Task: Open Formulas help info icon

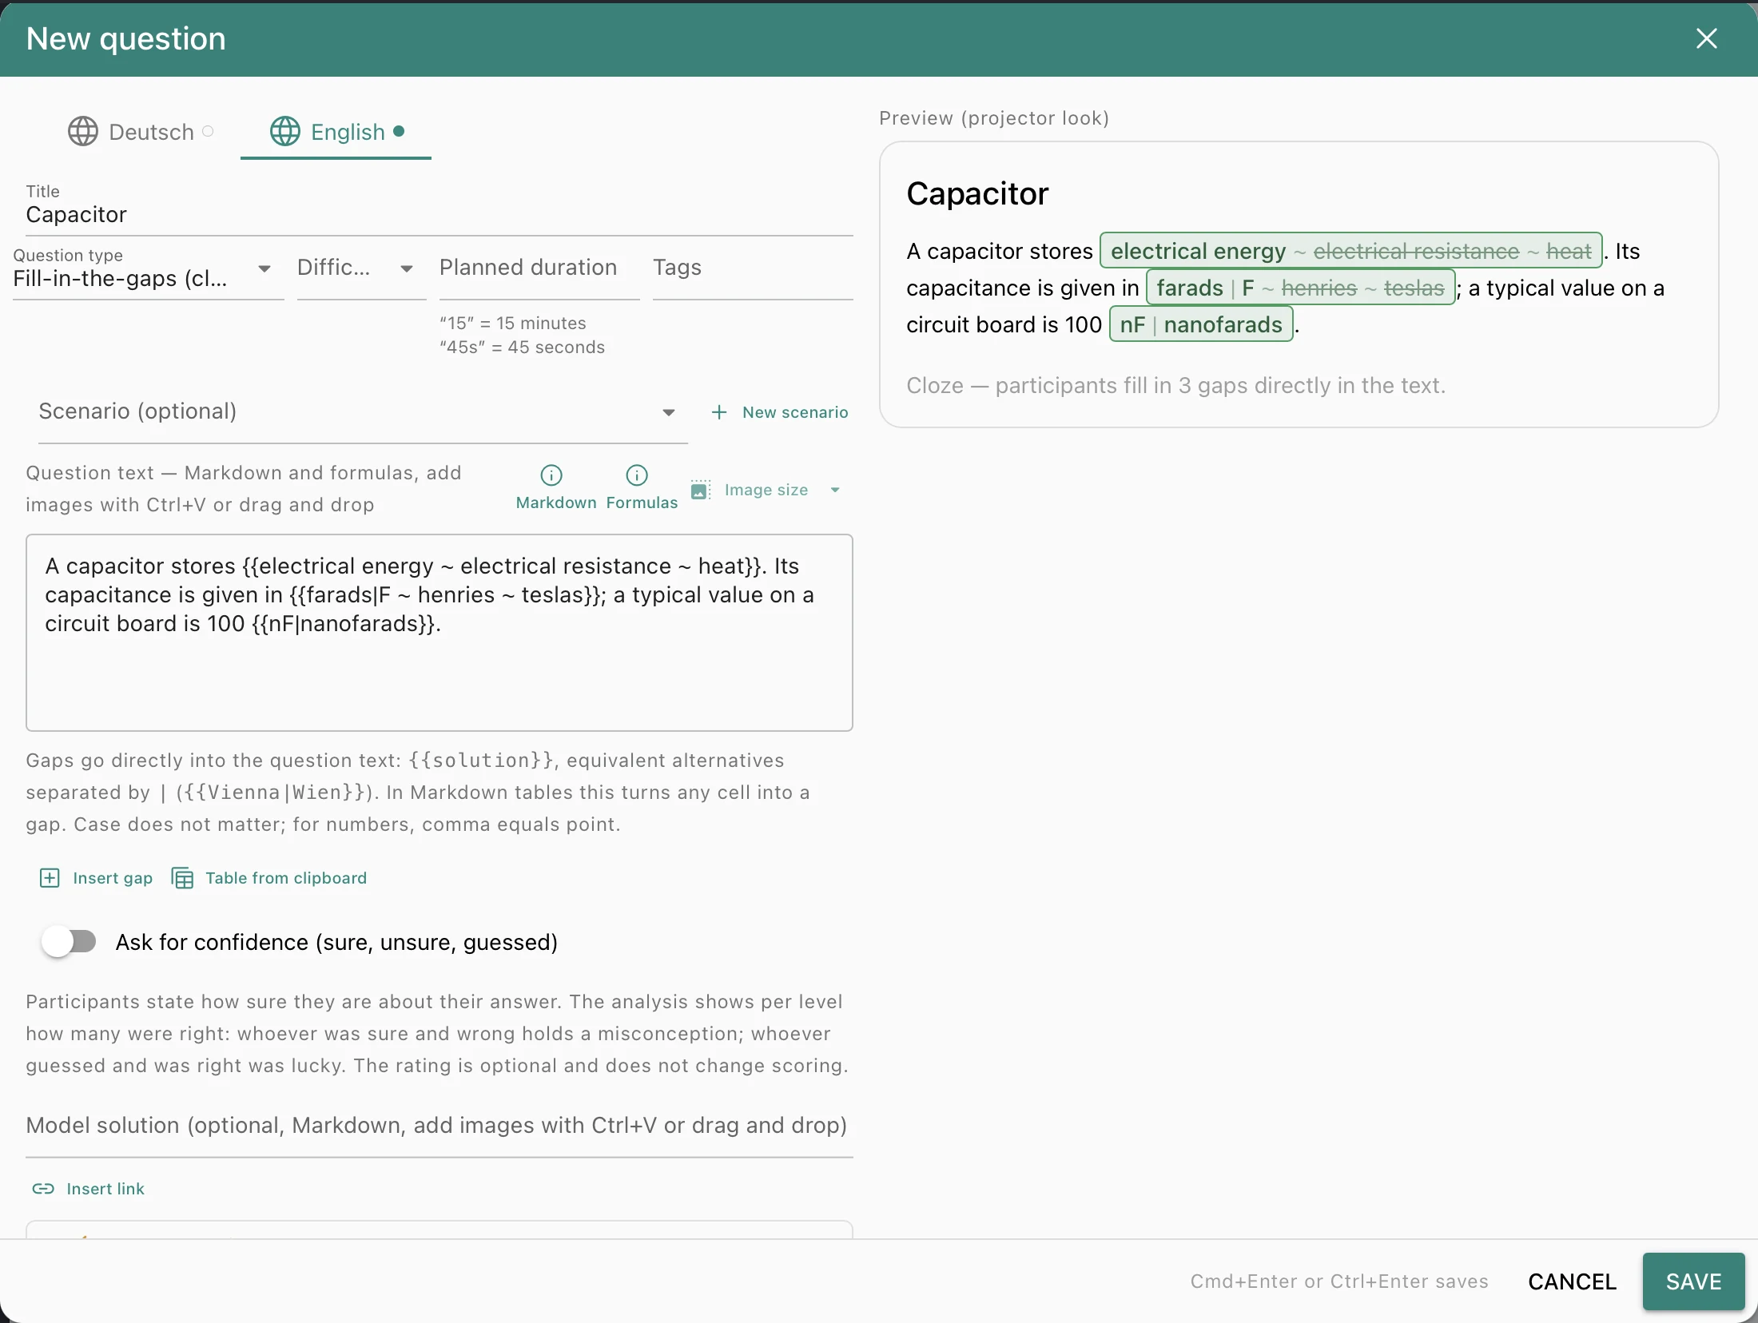Action: (x=637, y=475)
